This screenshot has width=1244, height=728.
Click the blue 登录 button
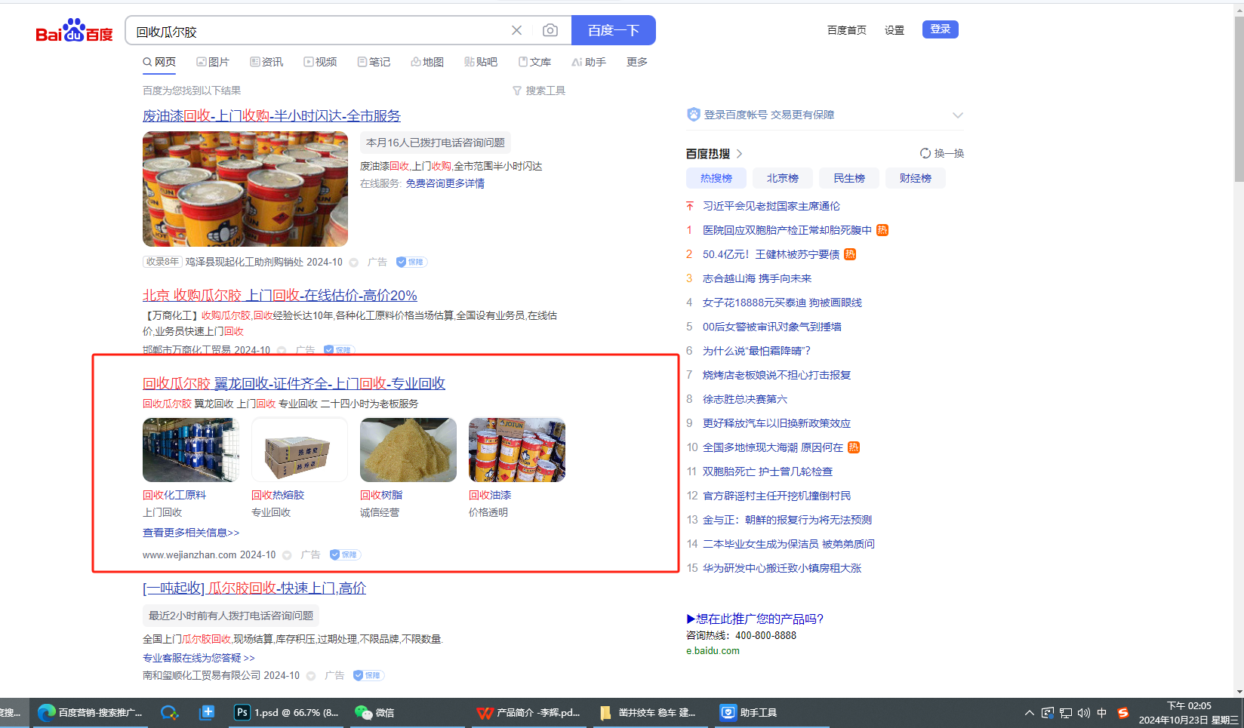point(940,29)
